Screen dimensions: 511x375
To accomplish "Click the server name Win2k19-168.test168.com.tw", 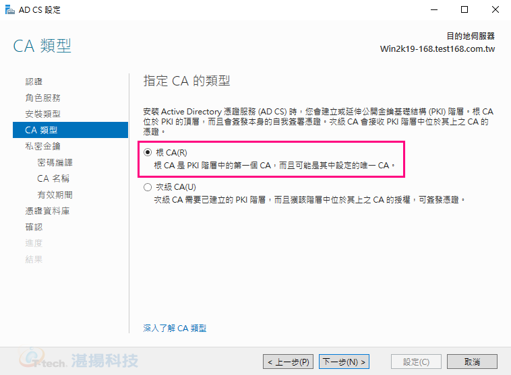I will (x=438, y=49).
